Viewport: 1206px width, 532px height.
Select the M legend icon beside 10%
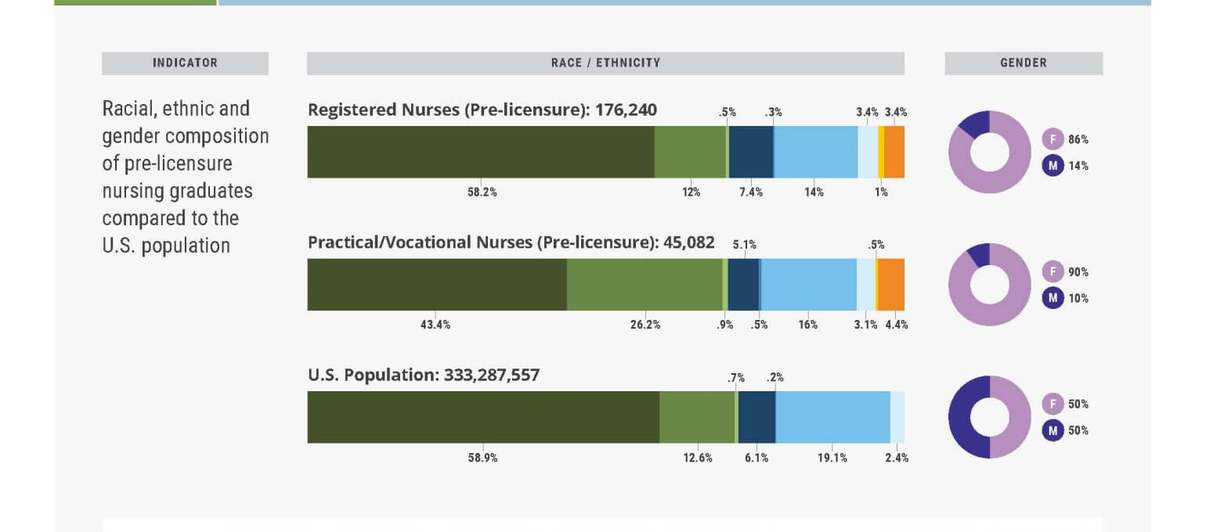click(1053, 298)
